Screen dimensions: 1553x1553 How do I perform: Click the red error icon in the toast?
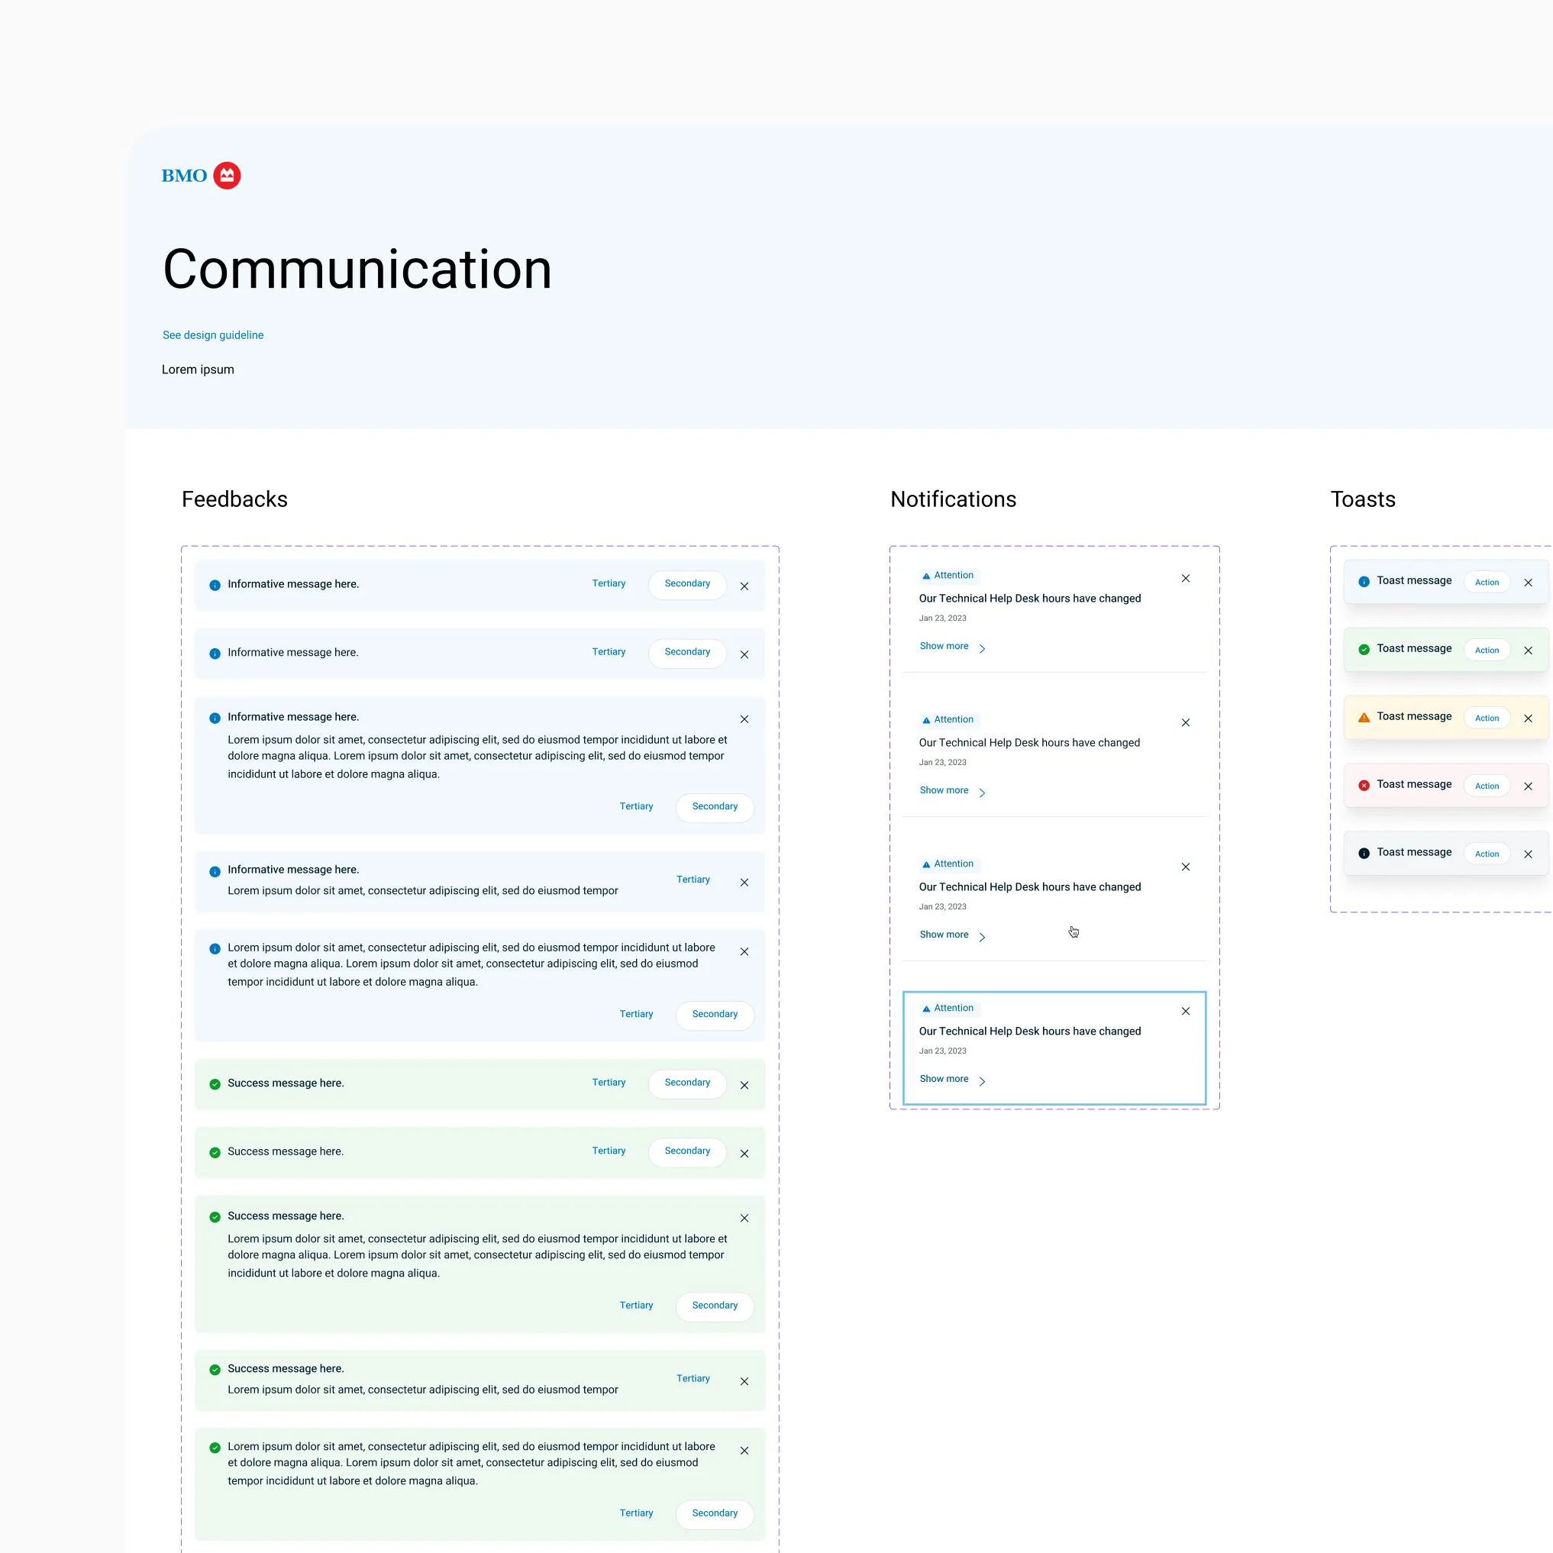1364,786
